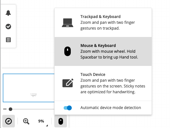
Task: Click the magnifier zoom-in icon
Action: pos(26,121)
